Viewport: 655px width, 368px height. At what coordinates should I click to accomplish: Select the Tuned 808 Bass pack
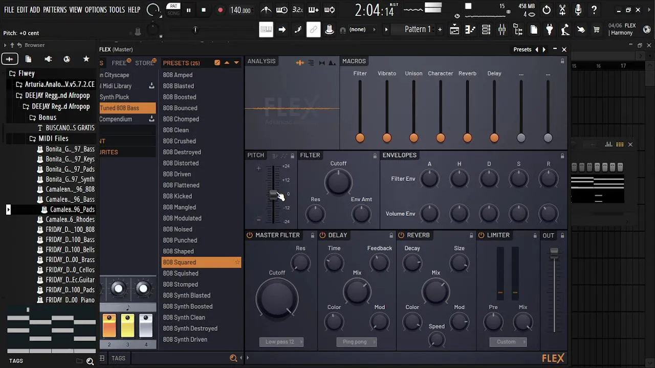(127, 108)
